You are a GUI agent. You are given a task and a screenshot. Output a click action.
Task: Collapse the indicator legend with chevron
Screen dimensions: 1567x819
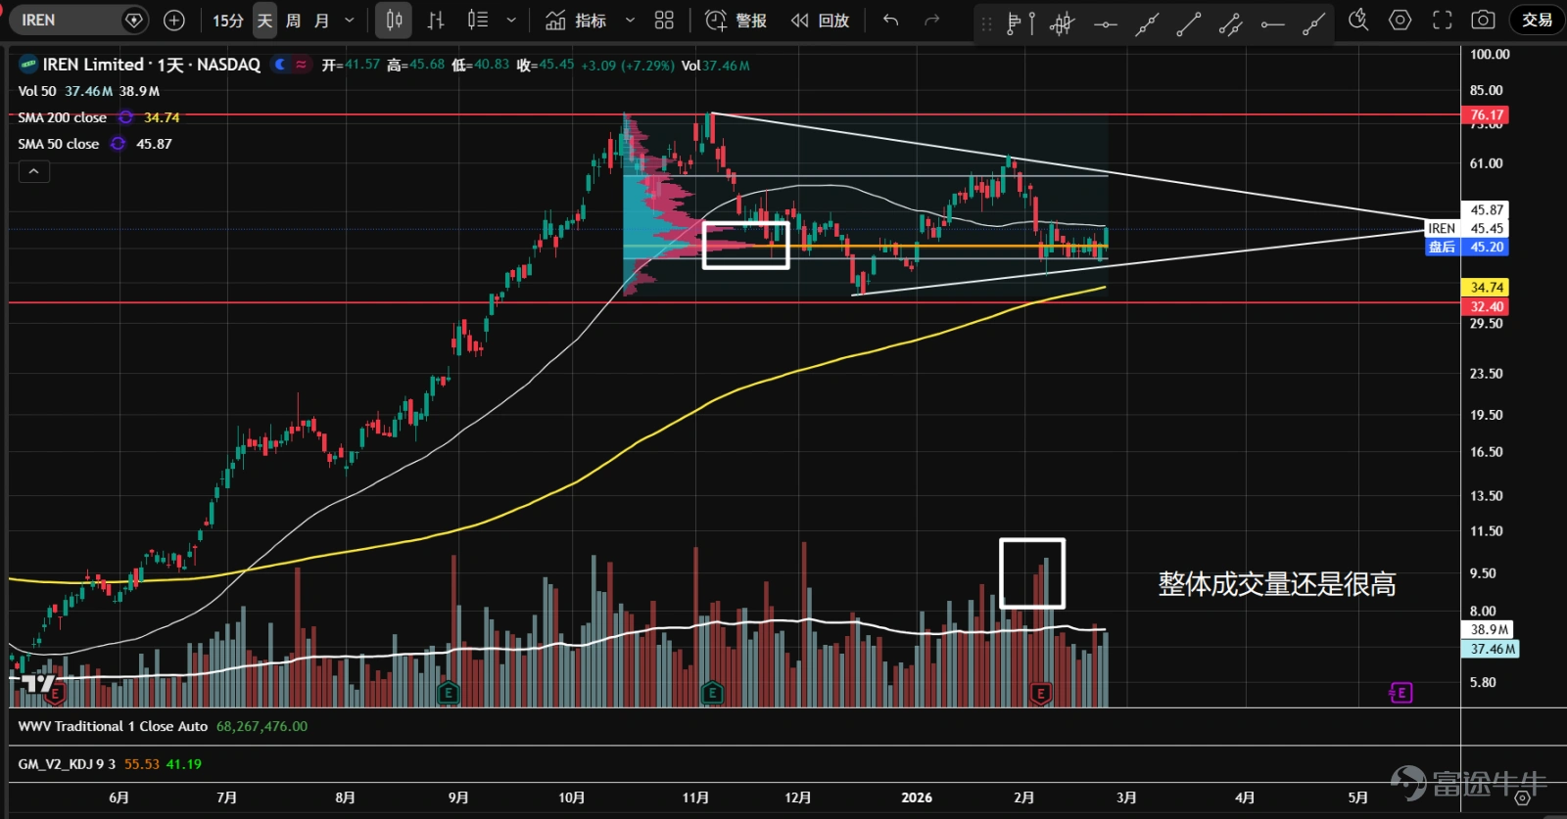[x=33, y=172]
